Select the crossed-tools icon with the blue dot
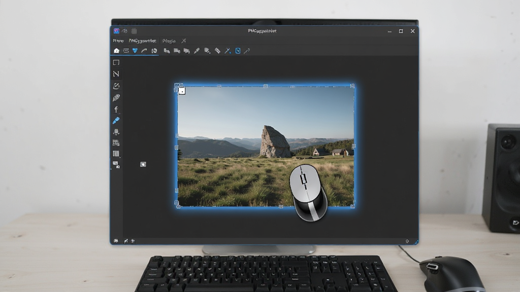Image resolution: width=520 pixels, height=292 pixels. (x=227, y=51)
